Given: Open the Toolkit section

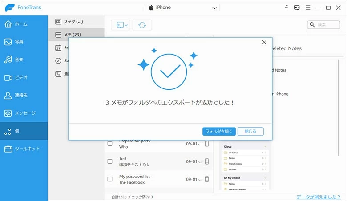Looking at the screenshot, I should (x=24, y=149).
